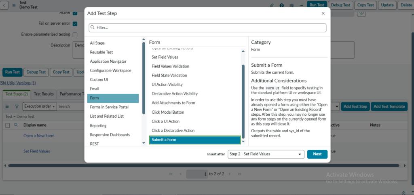Click the back arrow in the form header
The image size is (414, 195).
4,5
